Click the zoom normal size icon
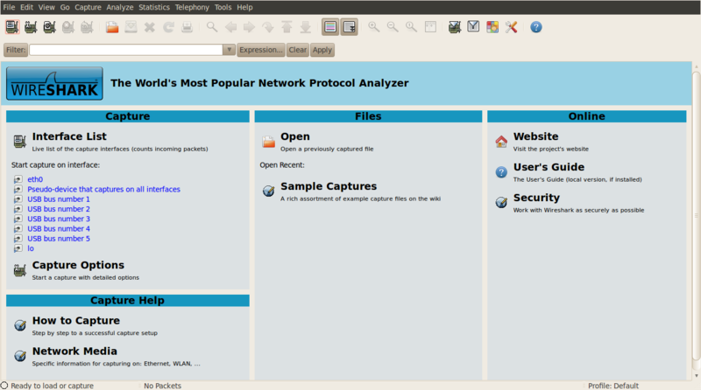 [x=411, y=27]
